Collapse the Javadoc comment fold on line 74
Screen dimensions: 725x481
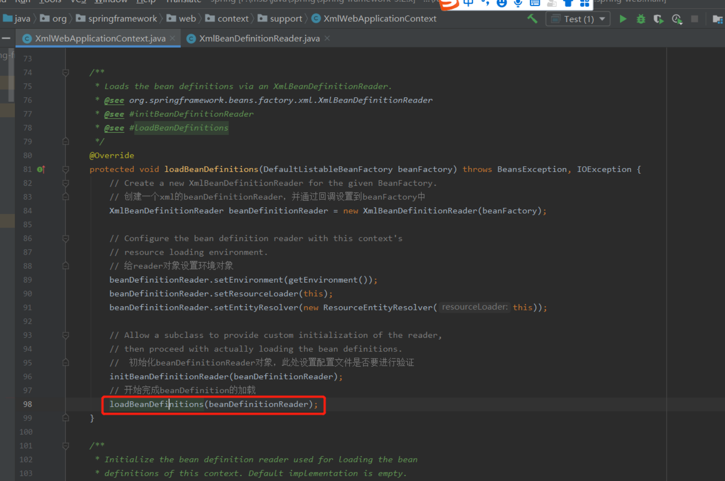pyautogui.click(x=65, y=72)
